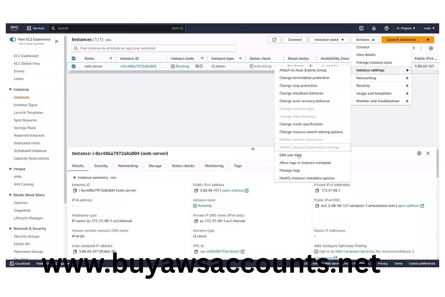Click the Launch instances button
The image size is (445, 297).
[401, 40]
